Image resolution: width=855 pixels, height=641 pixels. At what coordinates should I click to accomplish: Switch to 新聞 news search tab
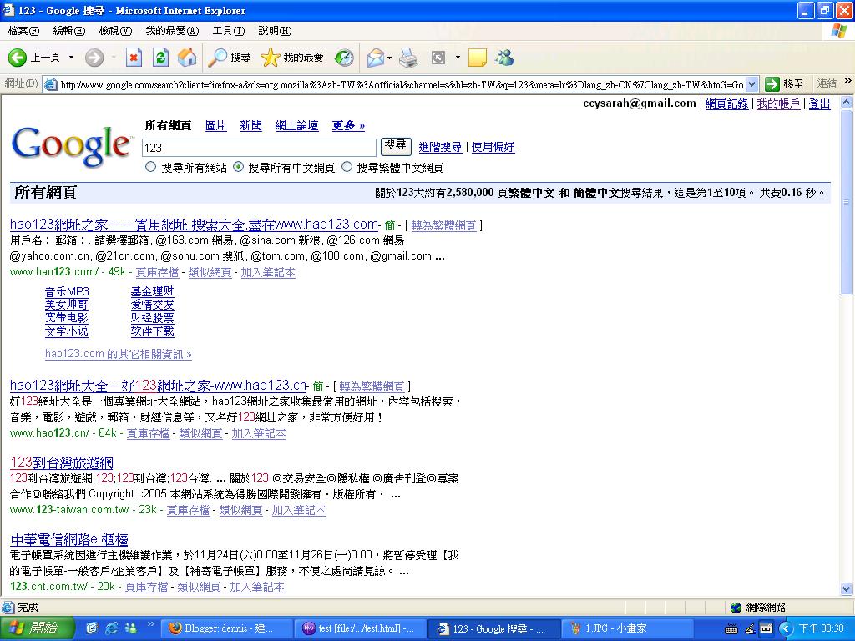click(250, 125)
